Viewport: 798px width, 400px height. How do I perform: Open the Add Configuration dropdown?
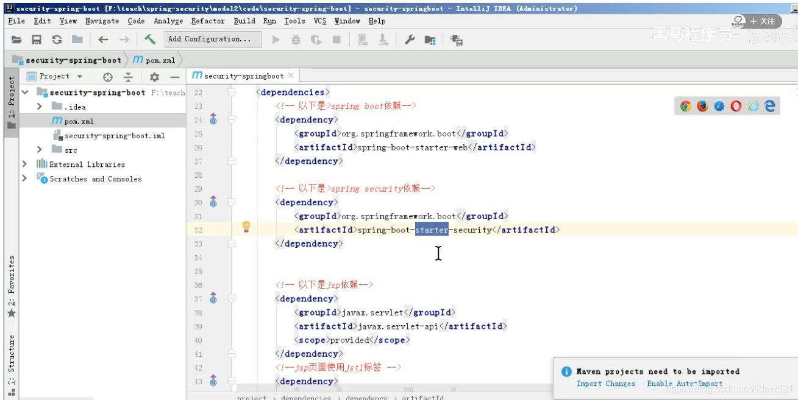(x=213, y=40)
